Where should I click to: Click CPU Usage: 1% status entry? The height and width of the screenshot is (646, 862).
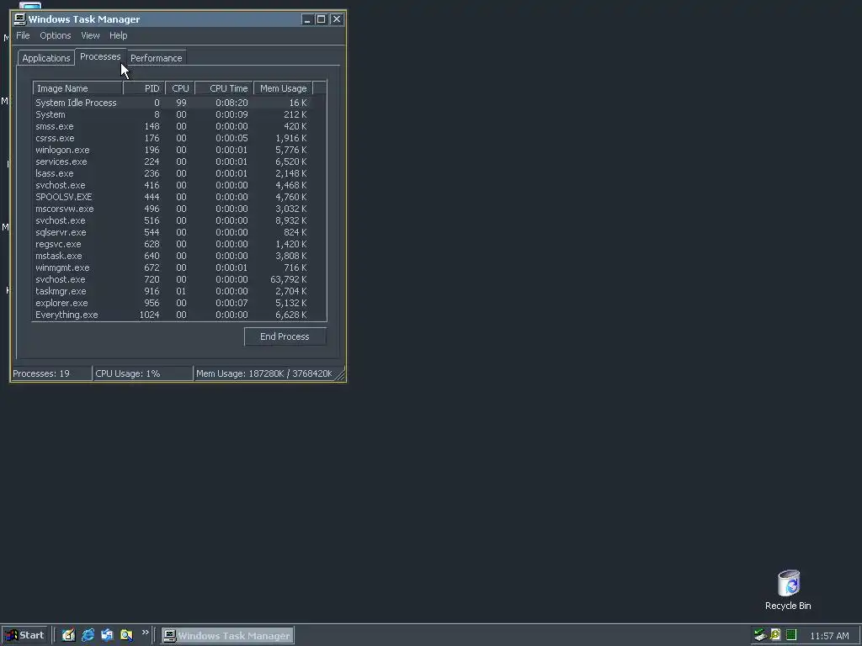[x=143, y=373]
